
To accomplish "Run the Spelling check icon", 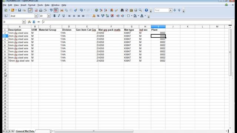I will [51, 10].
